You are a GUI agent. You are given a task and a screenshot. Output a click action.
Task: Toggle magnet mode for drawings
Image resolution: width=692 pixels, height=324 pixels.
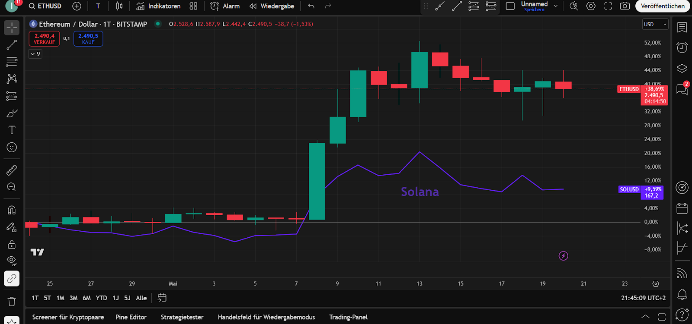[x=12, y=210]
